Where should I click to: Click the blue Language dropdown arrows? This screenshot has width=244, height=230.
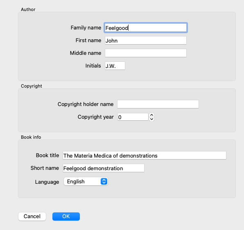pyautogui.click(x=104, y=181)
